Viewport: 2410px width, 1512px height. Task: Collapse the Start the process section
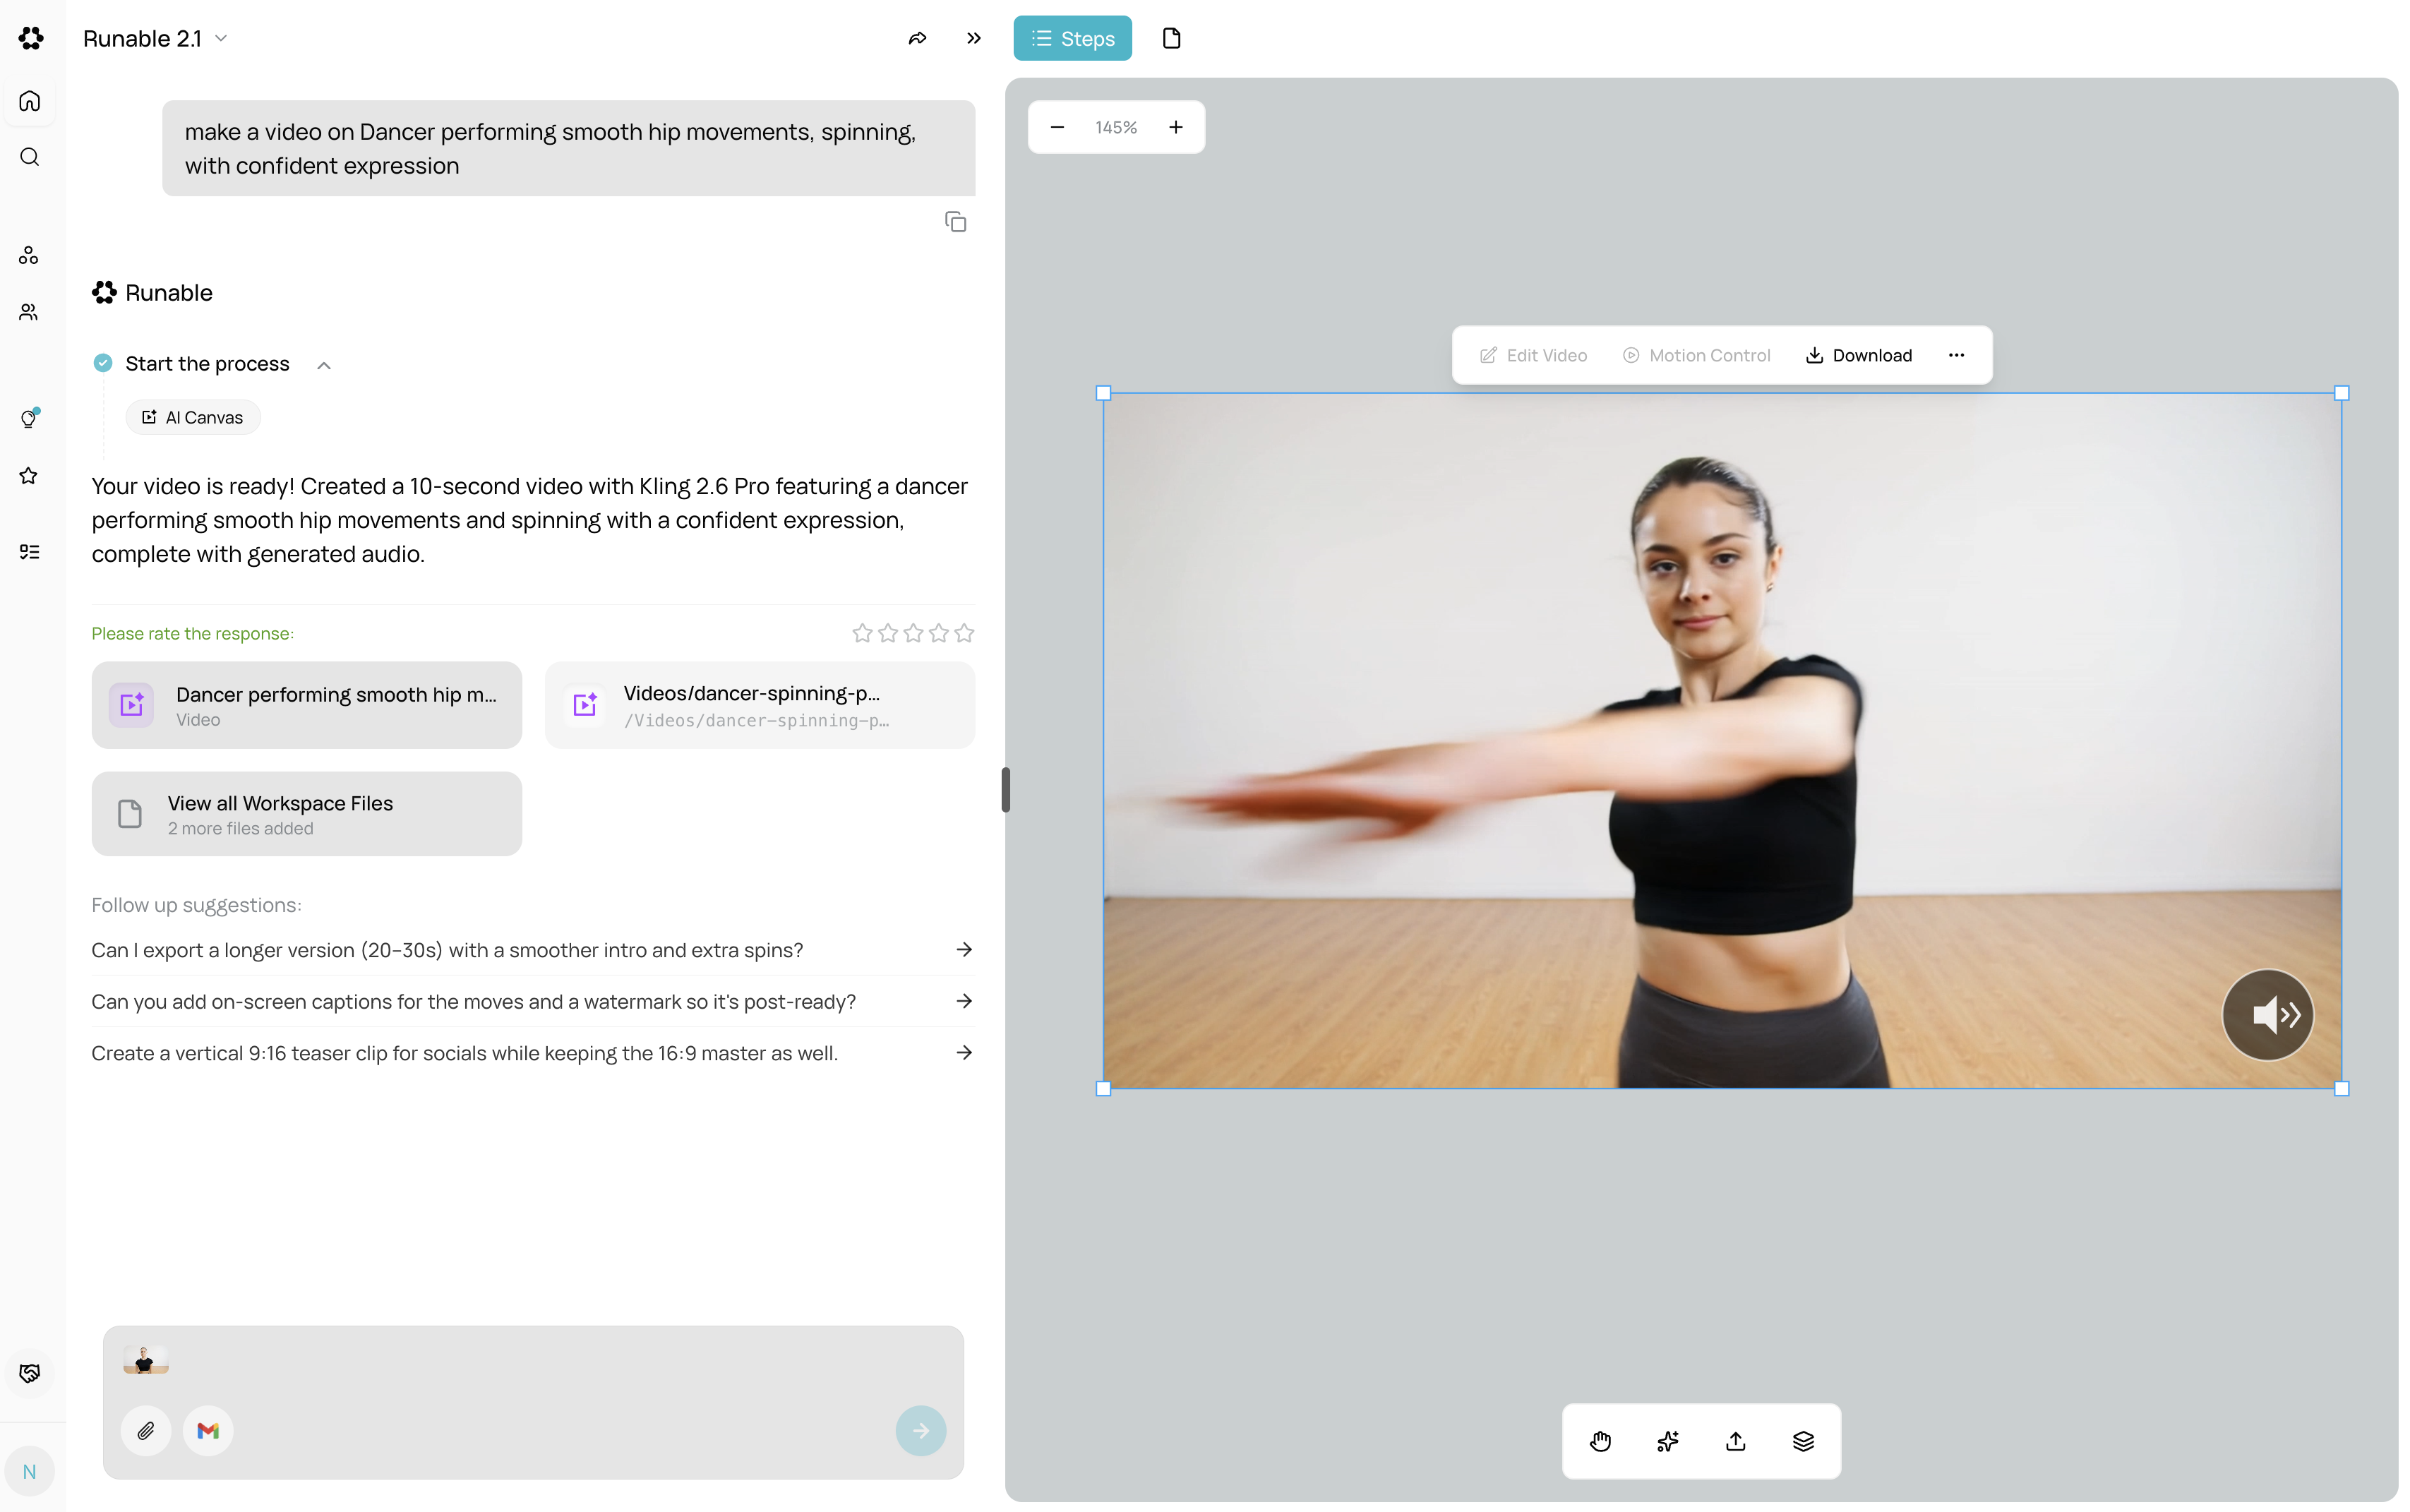click(x=324, y=365)
